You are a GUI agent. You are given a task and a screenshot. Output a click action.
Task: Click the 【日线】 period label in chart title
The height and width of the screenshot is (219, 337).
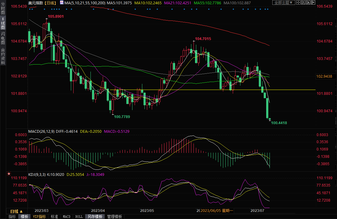[x=50, y=3]
